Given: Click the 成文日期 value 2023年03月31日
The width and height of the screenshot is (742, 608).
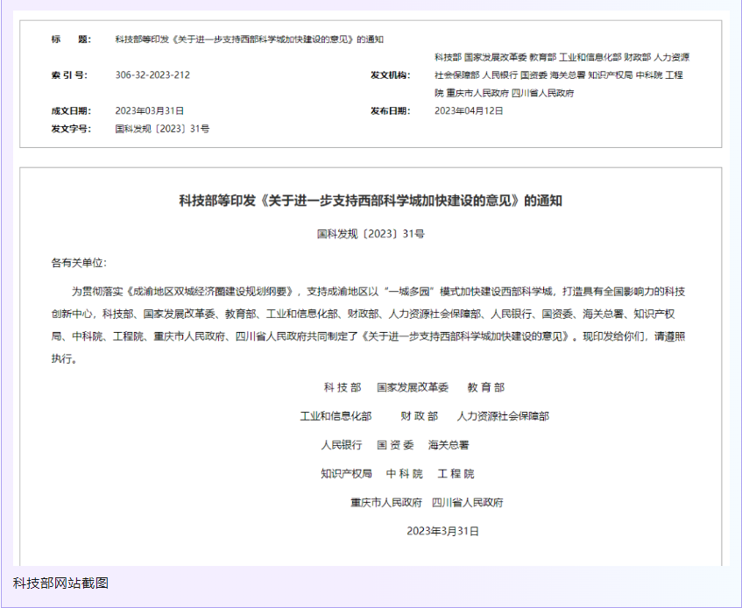Looking at the screenshot, I should [x=149, y=110].
